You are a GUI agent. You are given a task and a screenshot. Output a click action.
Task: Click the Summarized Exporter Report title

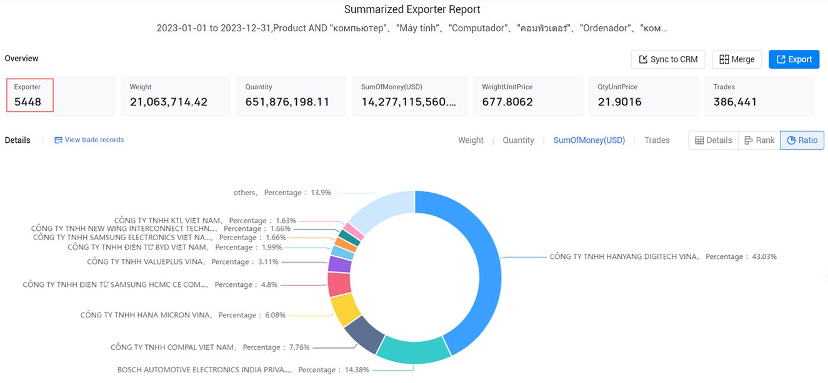(x=412, y=9)
